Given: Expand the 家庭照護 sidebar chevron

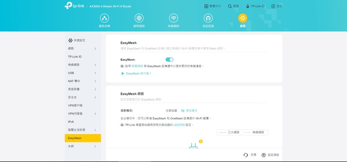Looking at the screenshot, I should pos(95,89).
